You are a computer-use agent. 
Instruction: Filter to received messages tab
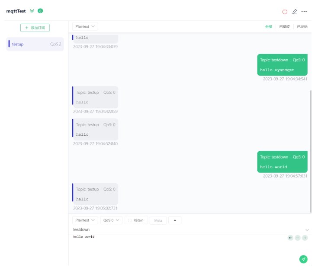coord(284,26)
